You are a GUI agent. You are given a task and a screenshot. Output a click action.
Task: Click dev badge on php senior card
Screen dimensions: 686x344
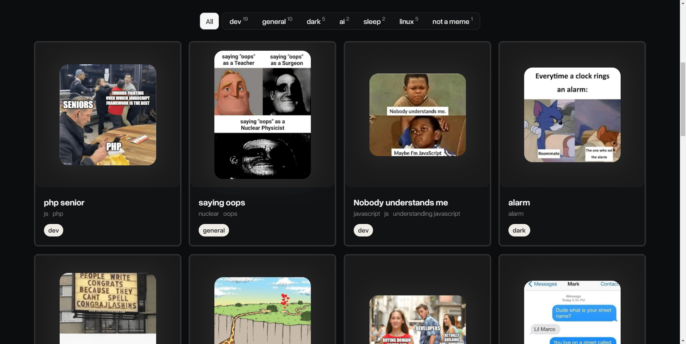tap(54, 230)
